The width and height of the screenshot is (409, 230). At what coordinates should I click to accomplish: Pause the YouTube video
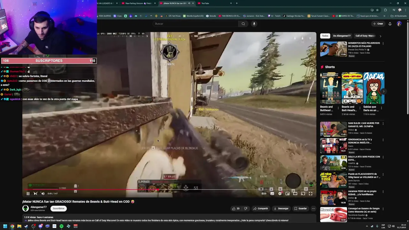pyautogui.click(x=28, y=194)
